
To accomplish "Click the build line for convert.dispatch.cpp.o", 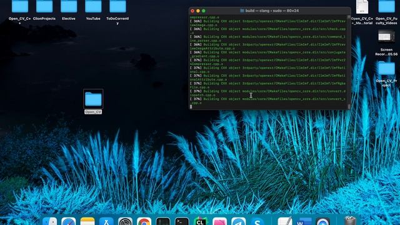I will 267,93.
